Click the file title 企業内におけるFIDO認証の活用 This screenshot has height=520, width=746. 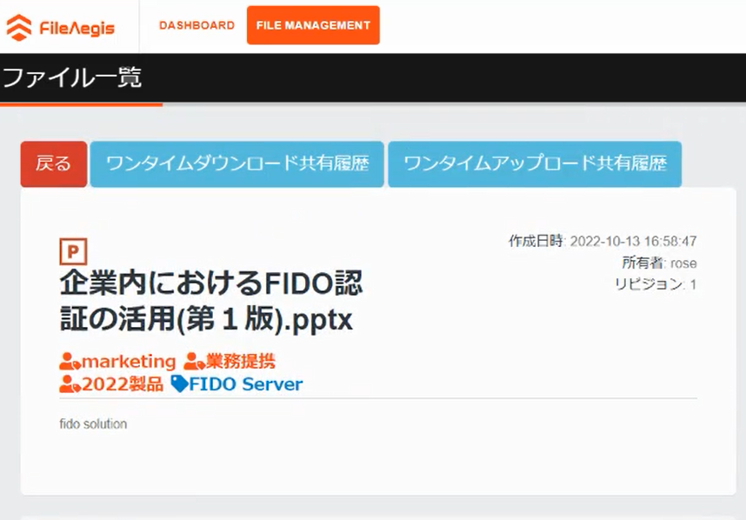[x=210, y=301]
